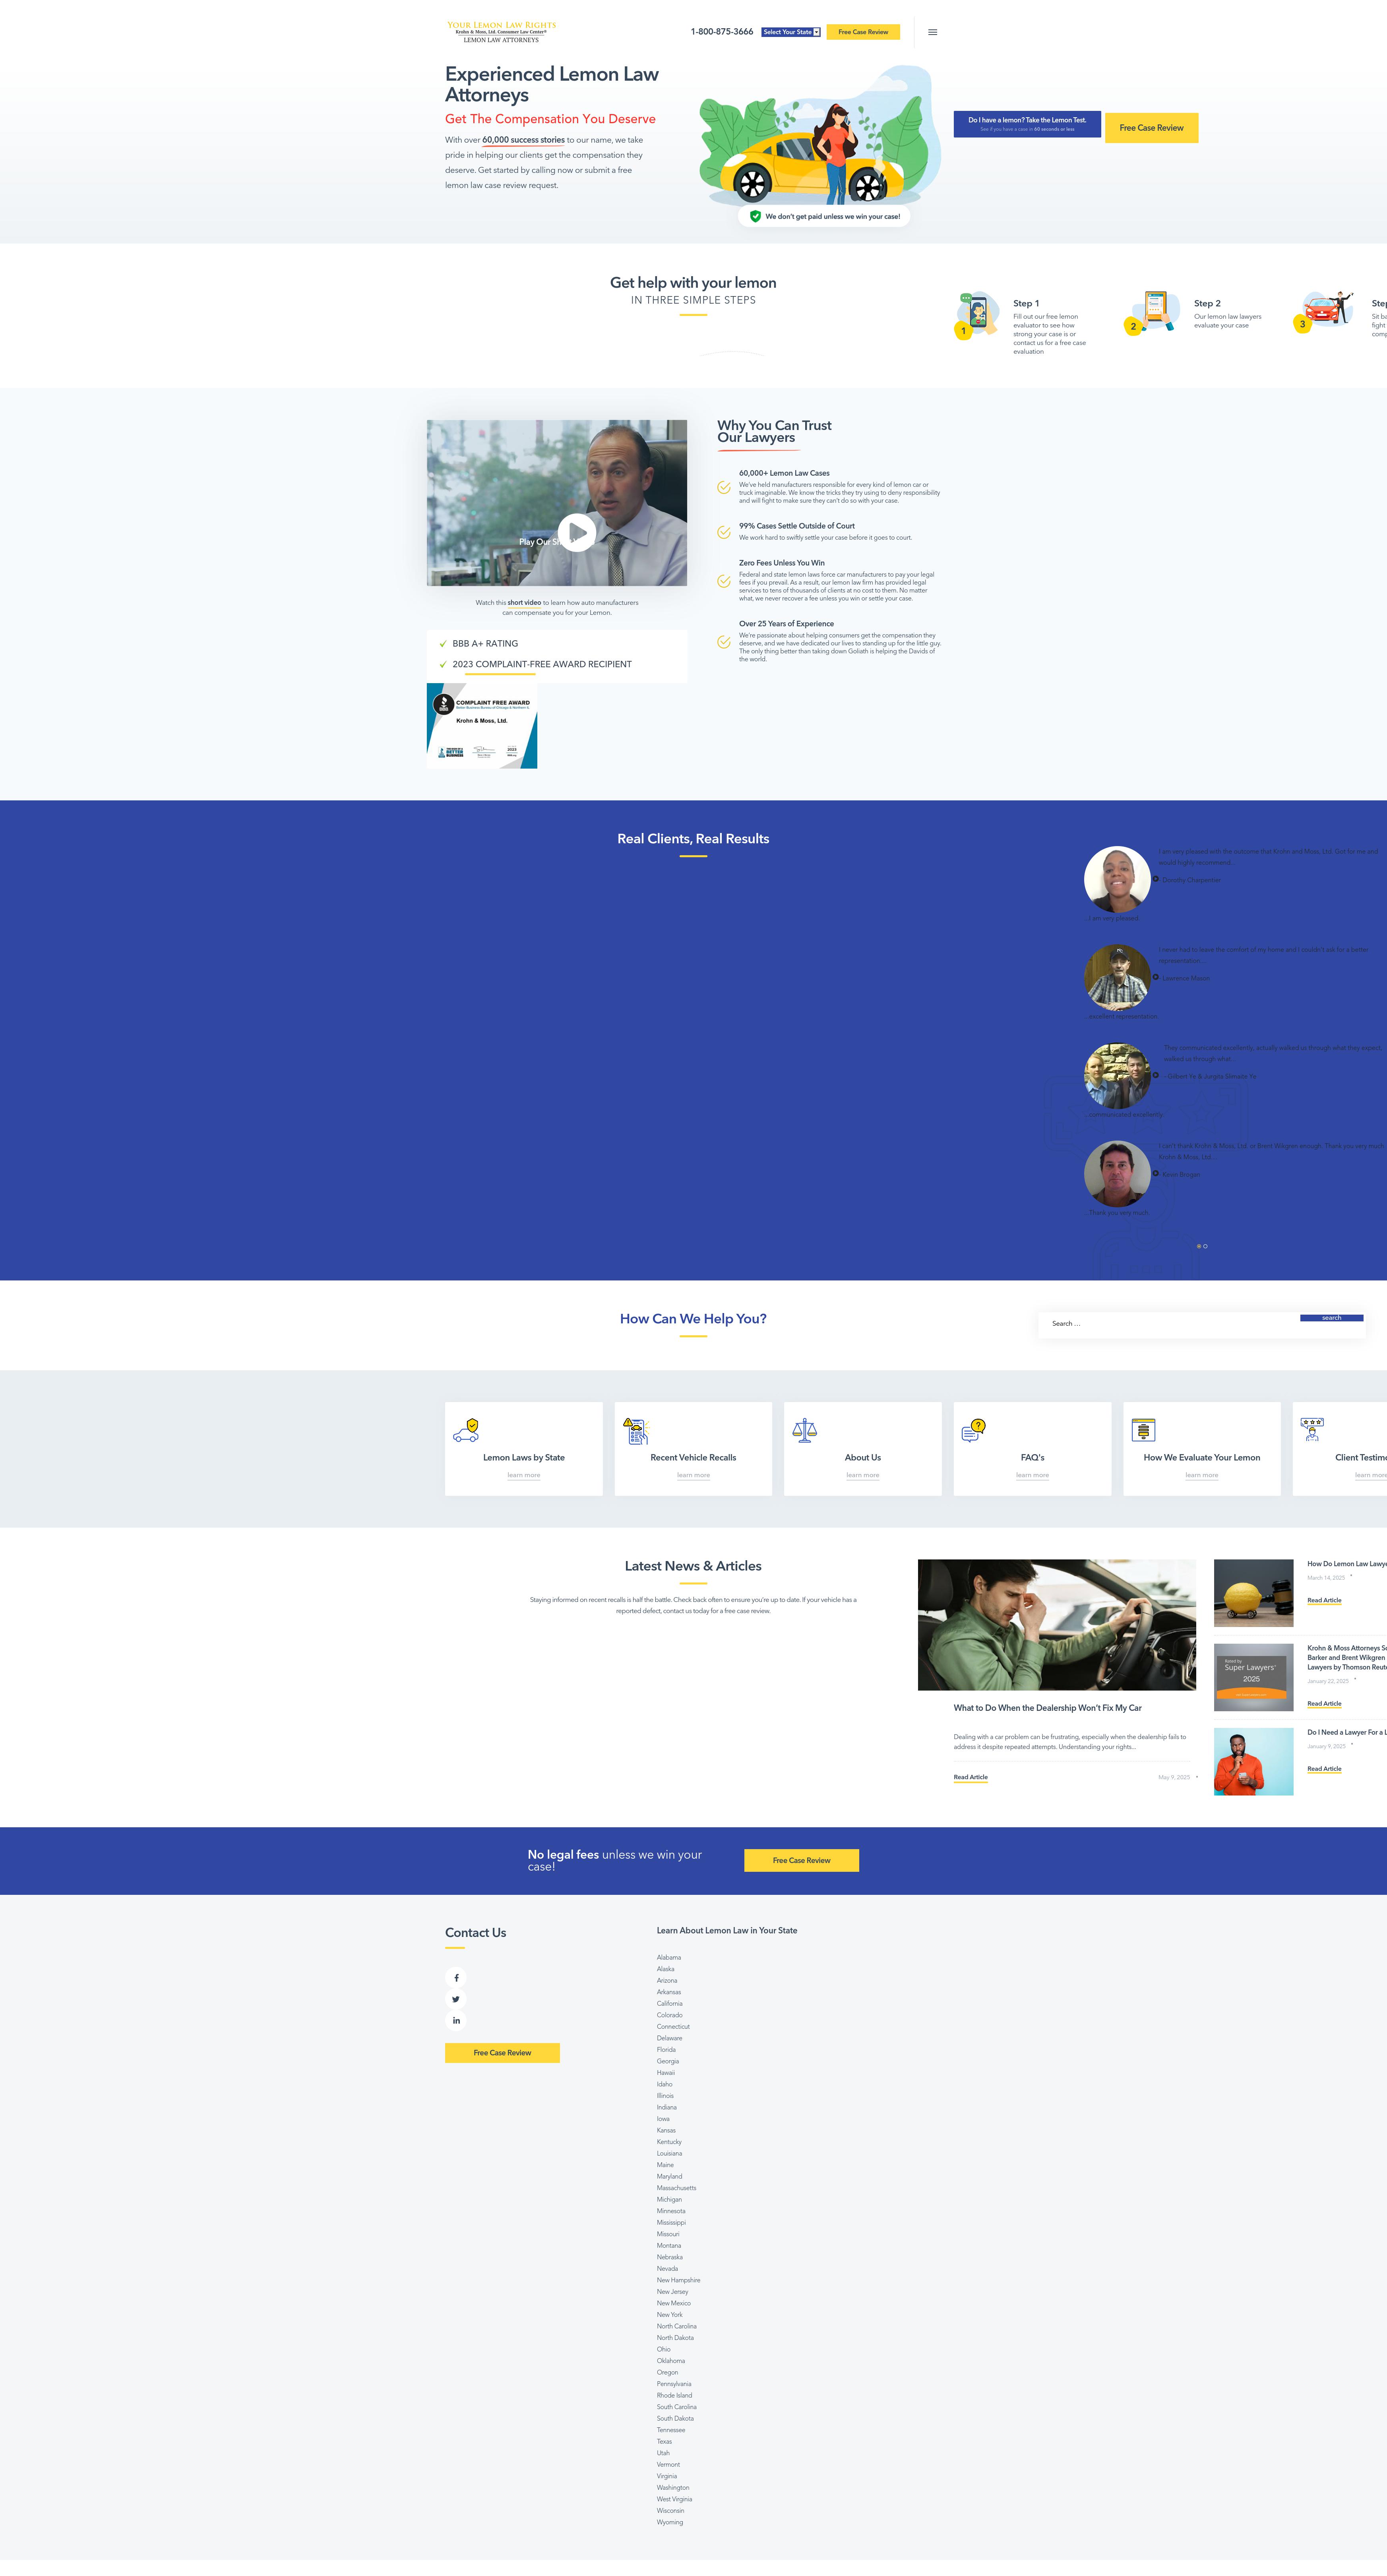Open learn more under About Us
Screen dimensions: 1387x2576
click(862, 1476)
